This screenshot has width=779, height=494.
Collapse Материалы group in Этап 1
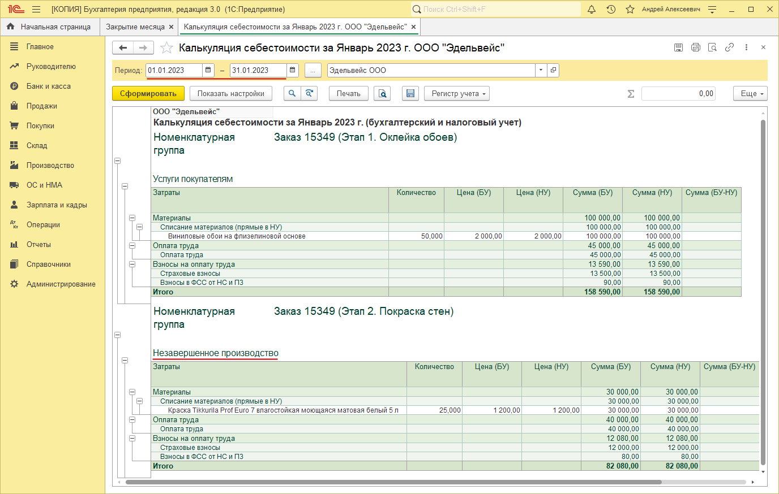[132, 218]
